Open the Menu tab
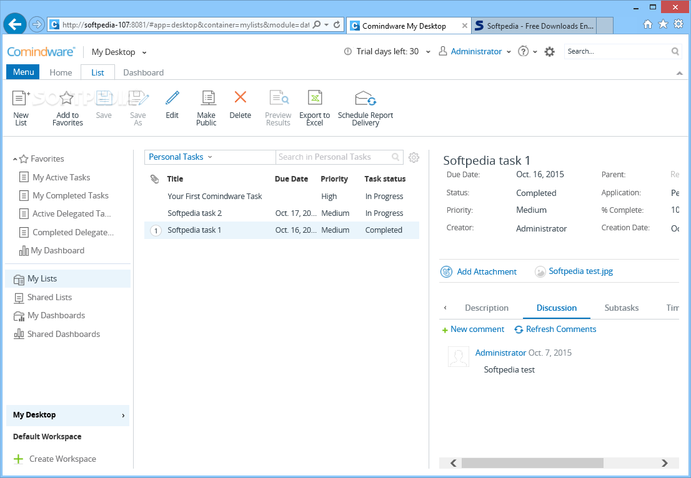Screen dimensions: 691x478 [x=23, y=72]
